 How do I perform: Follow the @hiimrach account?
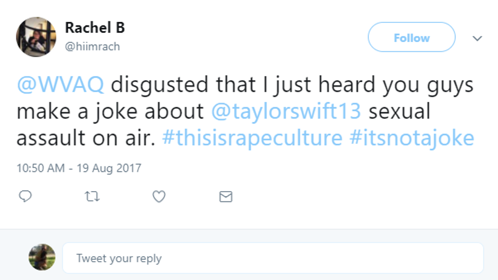[411, 38]
